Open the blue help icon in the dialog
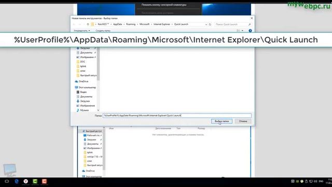 click(250, 31)
